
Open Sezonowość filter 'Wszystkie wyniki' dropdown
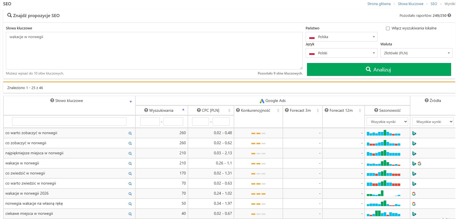(387, 122)
